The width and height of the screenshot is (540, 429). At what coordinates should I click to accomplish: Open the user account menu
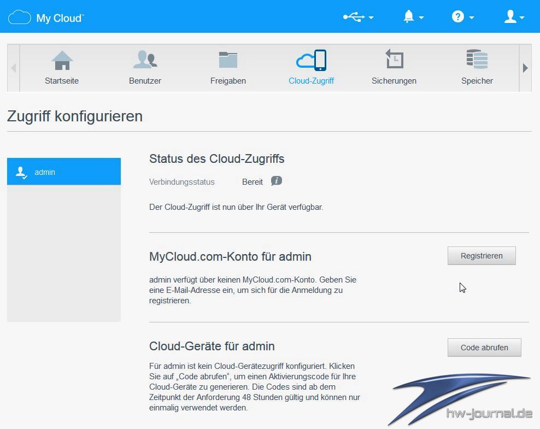[514, 17]
